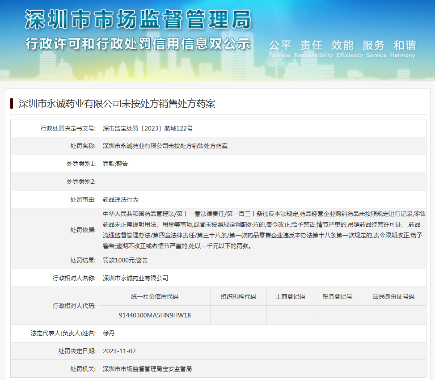Click the value 罚款;警告
435x380 pixels.
[115, 164]
